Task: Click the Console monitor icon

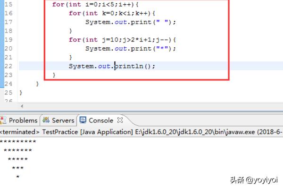Action: coord(83,120)
